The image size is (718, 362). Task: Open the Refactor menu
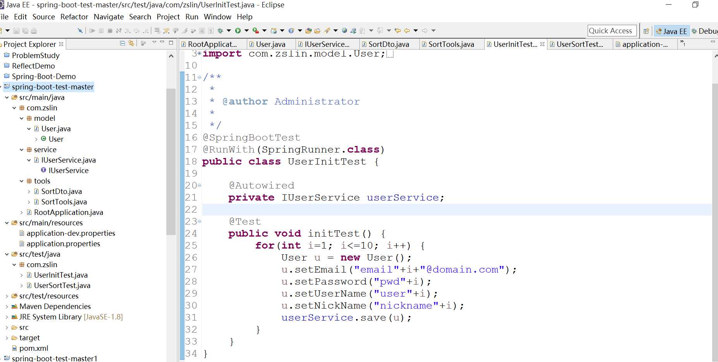tap(74, 17)
